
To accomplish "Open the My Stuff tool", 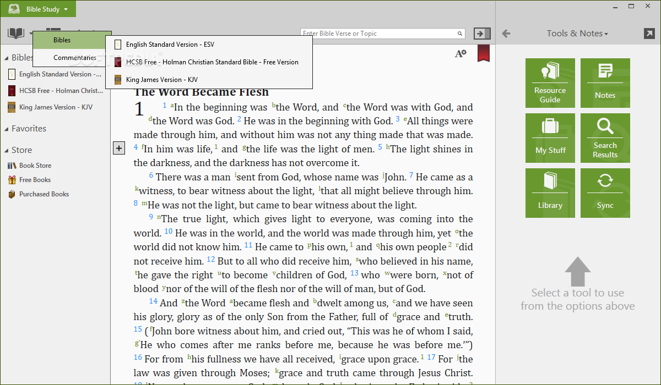I will pos(550,138).
